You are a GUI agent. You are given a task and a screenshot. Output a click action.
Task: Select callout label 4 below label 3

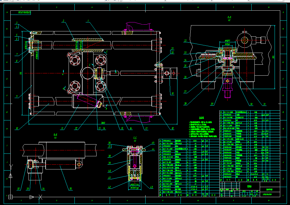17,27
